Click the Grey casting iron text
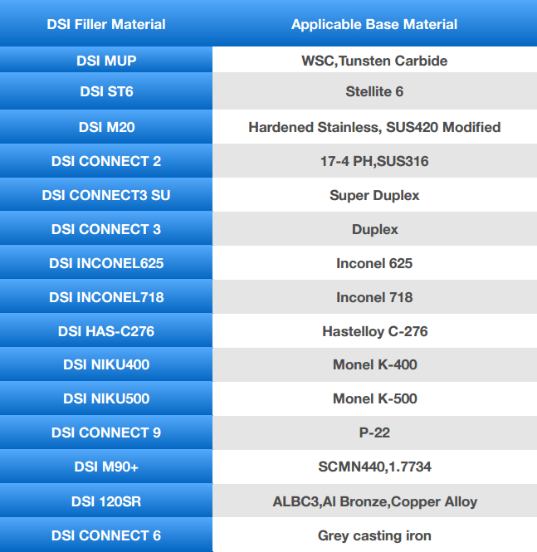 (x=374, y=535)
